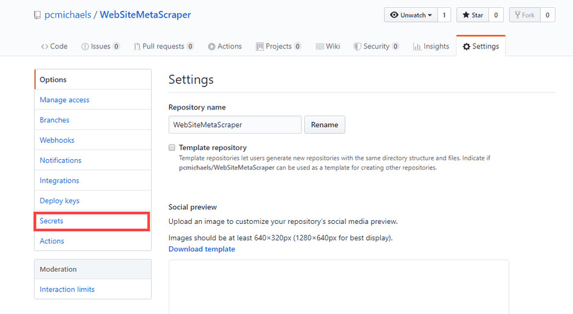The image size is (573, 314).
Task: Open Webhooks settings
Action: pyautogui.click(x=93, y=140)
